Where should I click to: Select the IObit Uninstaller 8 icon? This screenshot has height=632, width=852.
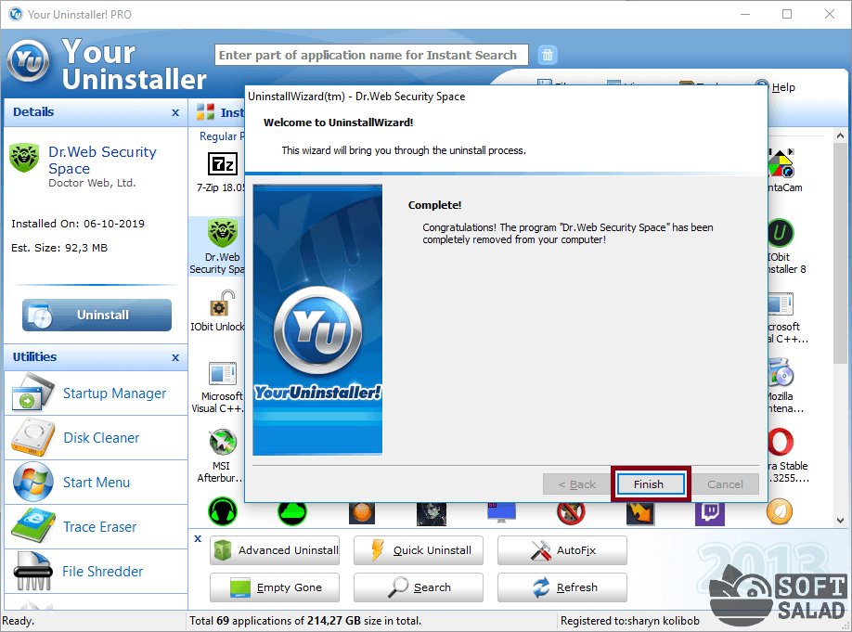click(781, 233)
